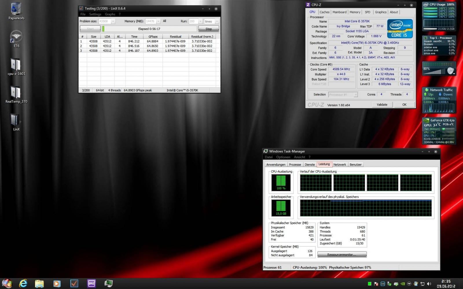The image size is (463, 289).
Task: Switch to LinX taskbar button
Action: point(74,284)
